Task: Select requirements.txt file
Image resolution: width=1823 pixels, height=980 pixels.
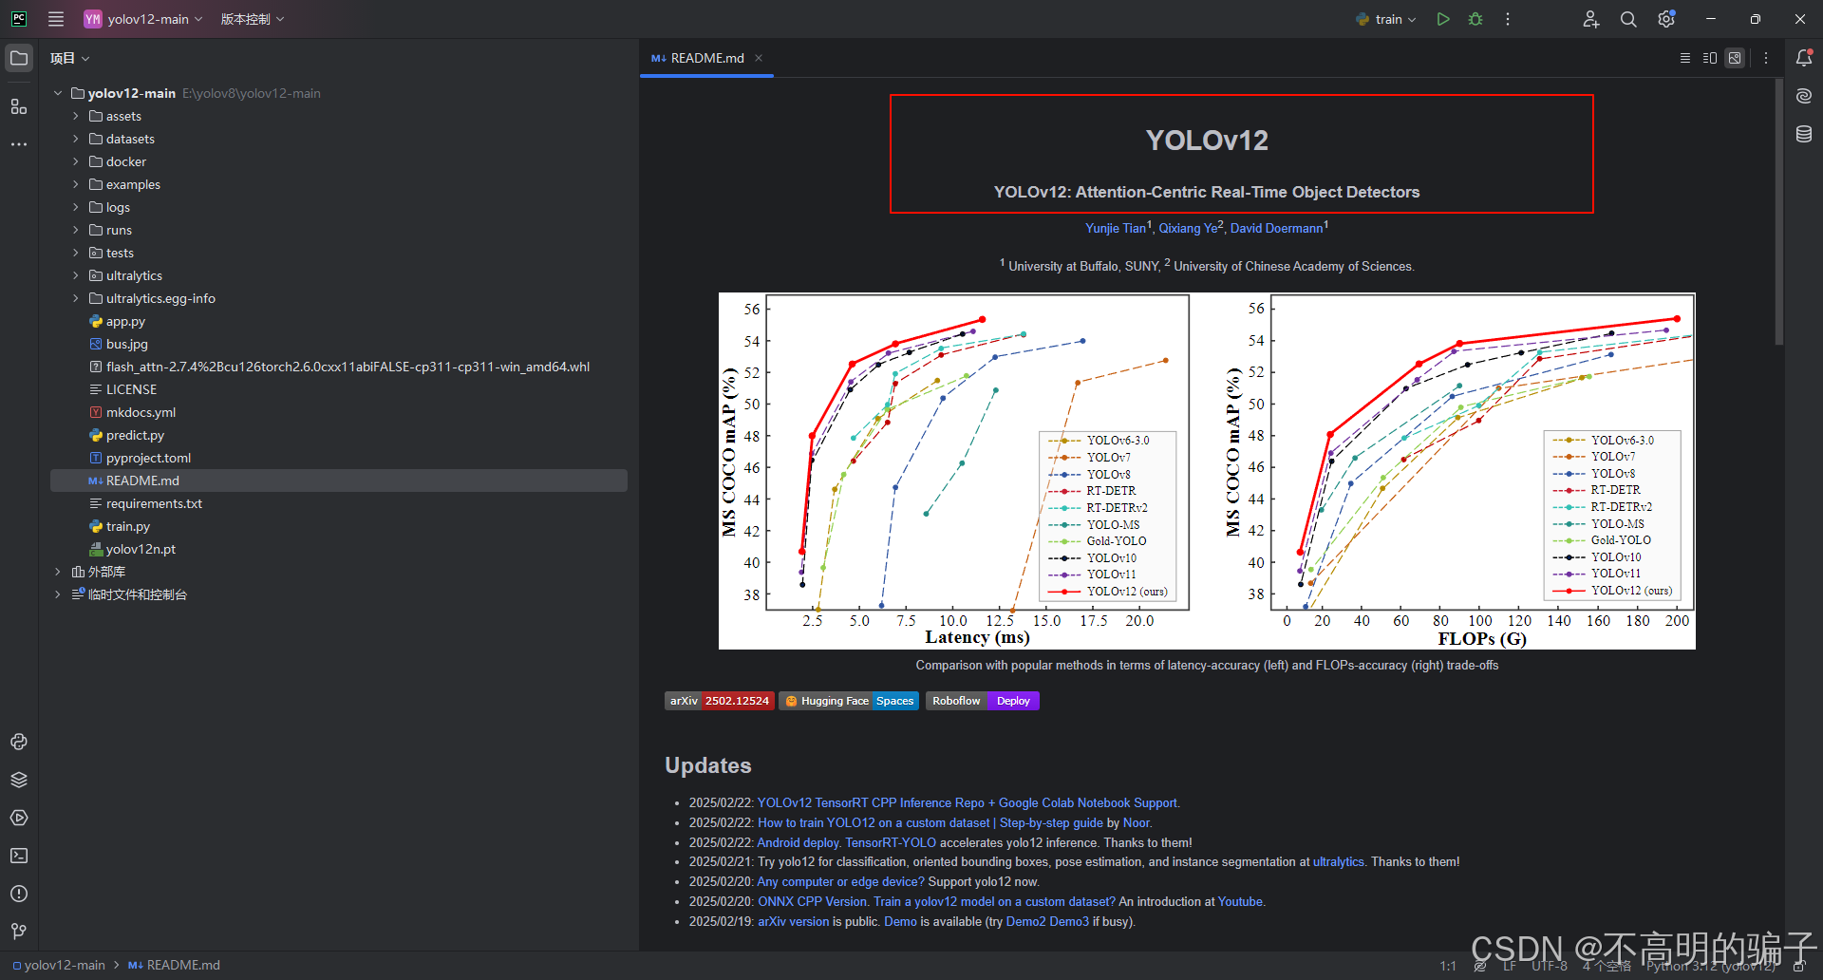Action: point(154,503)
